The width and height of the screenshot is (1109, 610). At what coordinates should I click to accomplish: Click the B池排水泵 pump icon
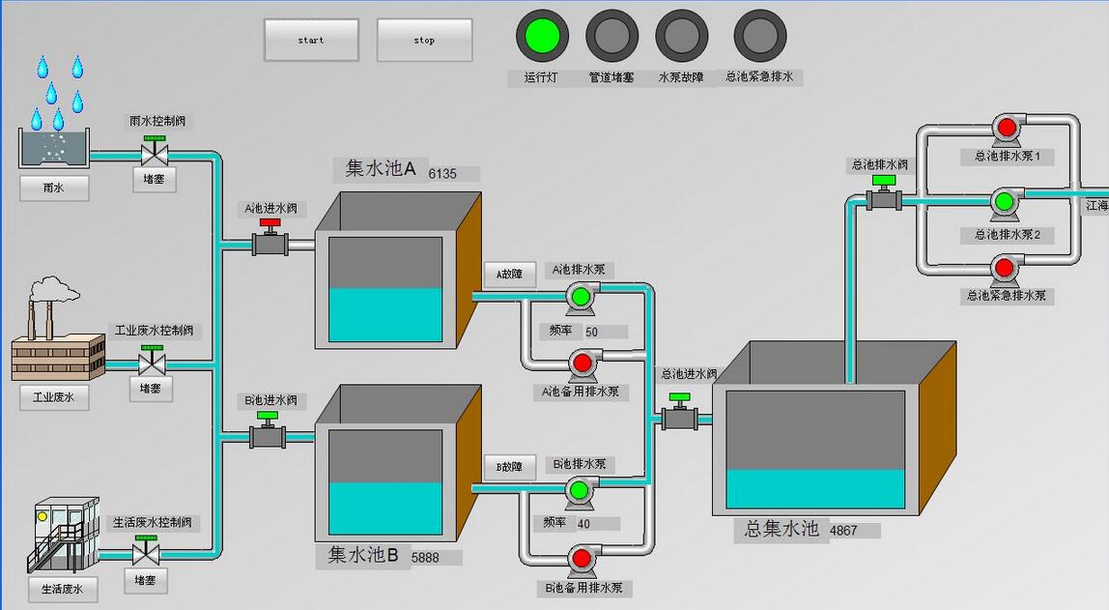(x=580, y=492)
